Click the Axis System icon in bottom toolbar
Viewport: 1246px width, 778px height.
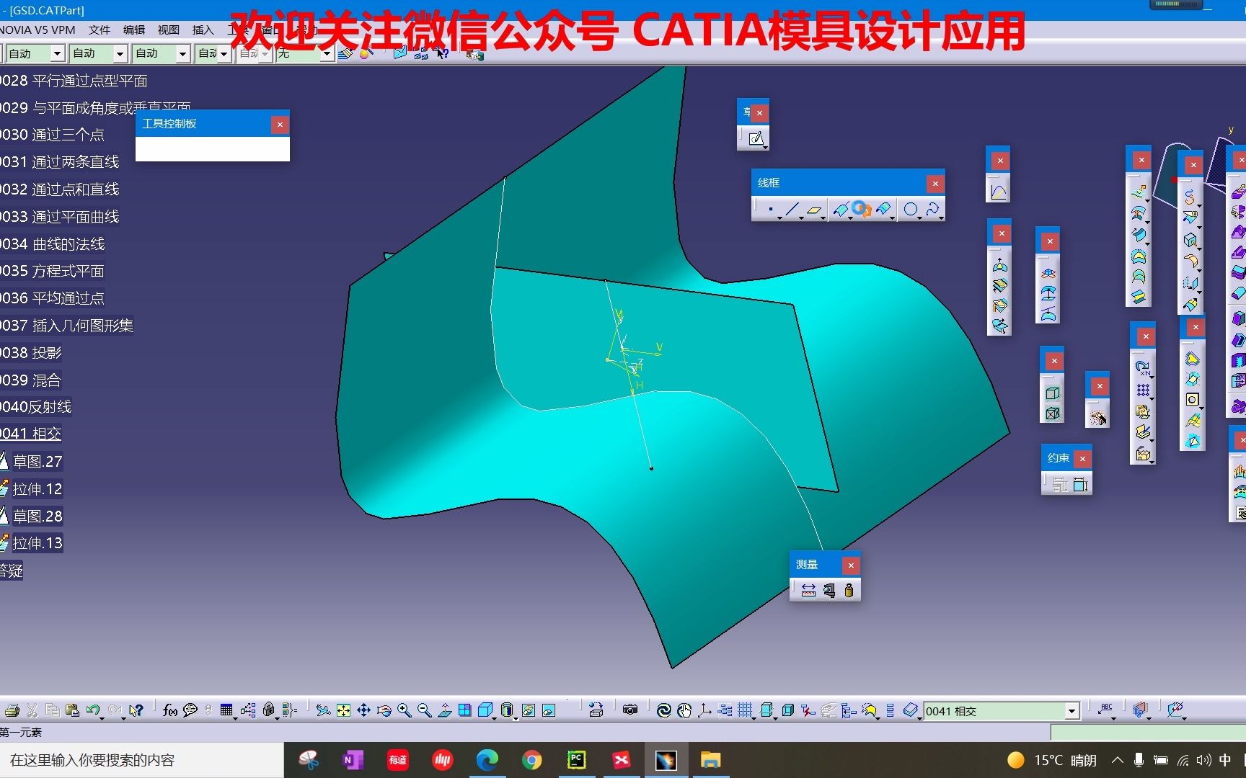coord(704,711)
